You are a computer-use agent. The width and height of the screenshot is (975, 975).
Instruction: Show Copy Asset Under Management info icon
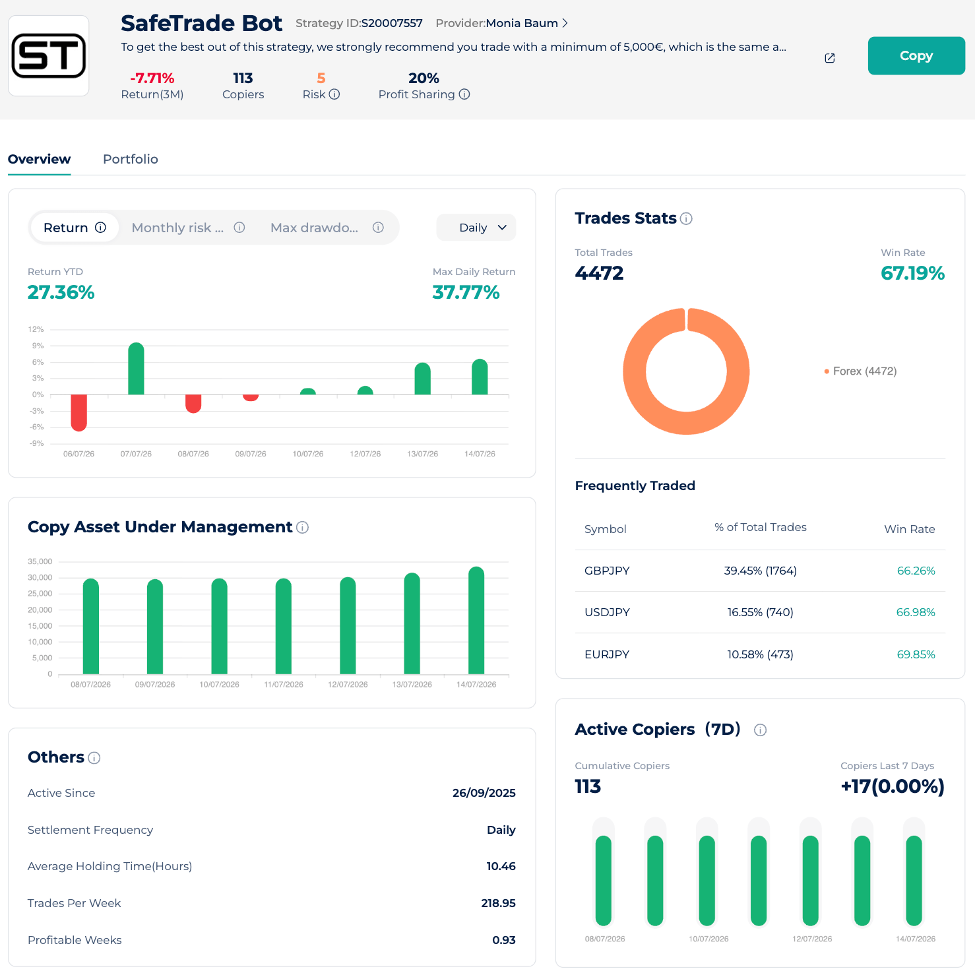pyautogui.click(x=302, y=527)
